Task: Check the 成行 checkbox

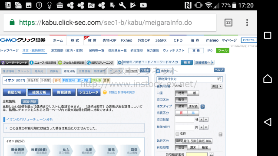Action: click(x=177, y=134)
